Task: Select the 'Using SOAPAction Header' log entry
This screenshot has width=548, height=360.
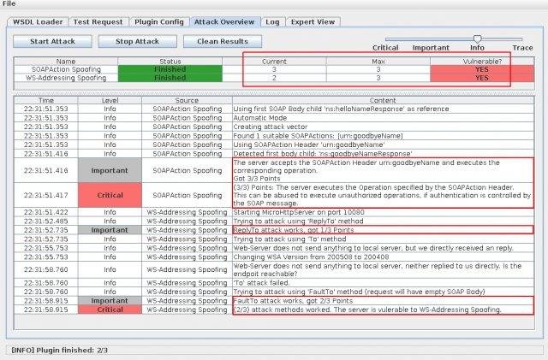Action: pyautogui.click(x=383, y=145)
